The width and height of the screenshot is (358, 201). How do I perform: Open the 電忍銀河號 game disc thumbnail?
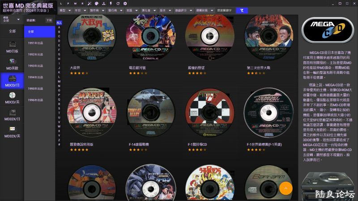[151, 38]
